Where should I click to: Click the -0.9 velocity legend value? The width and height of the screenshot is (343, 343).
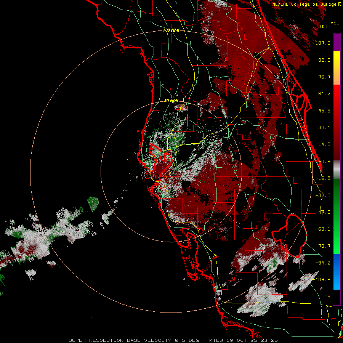point(324,162)
